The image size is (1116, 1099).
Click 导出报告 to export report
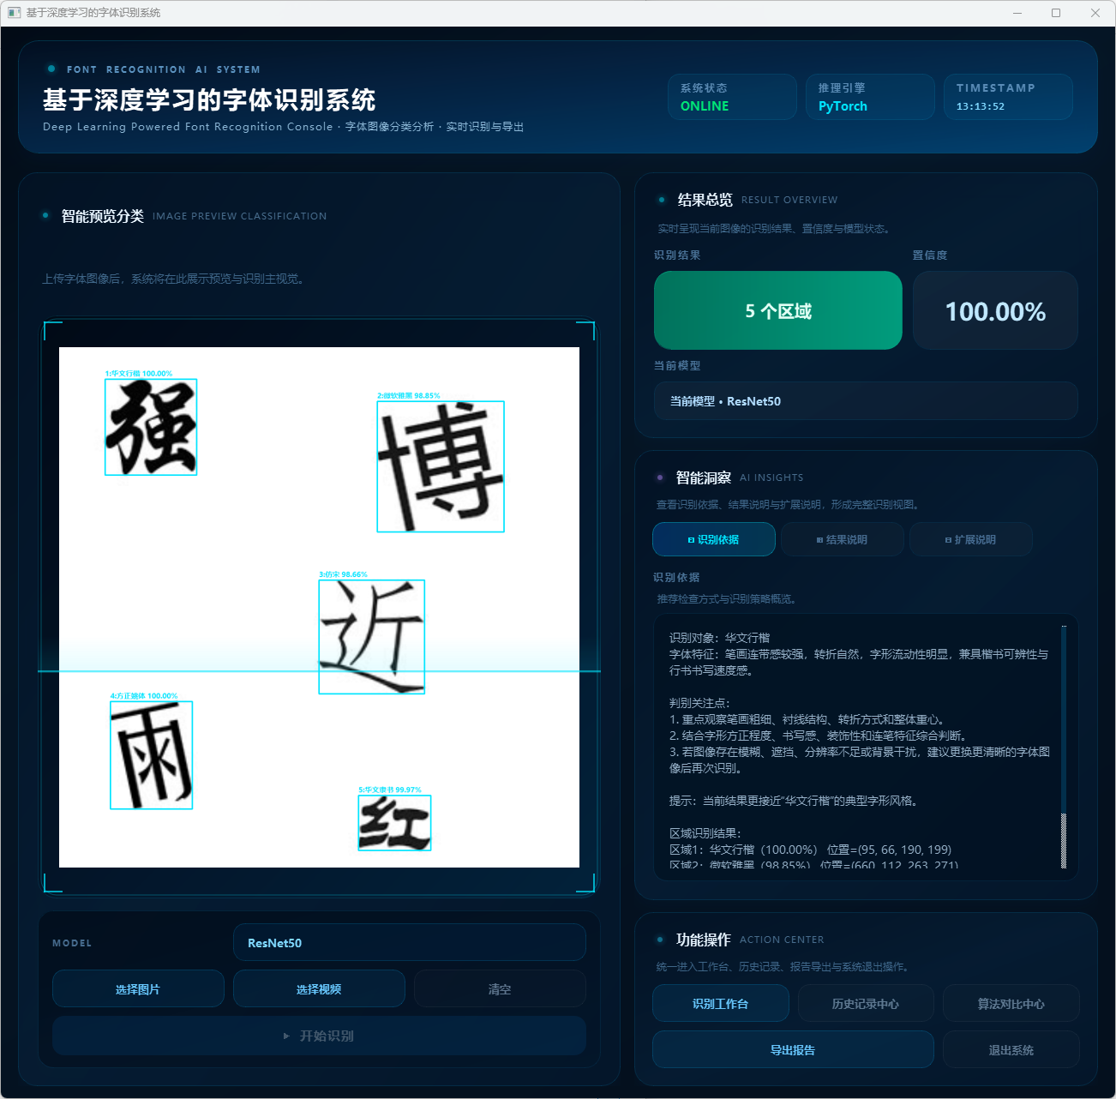pos(792,1050)
